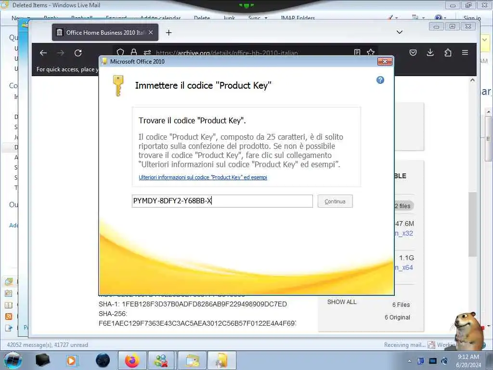Screen dimensions: 493x370
Task: Click the archive.org URL address bar
Action: point(227,53)
